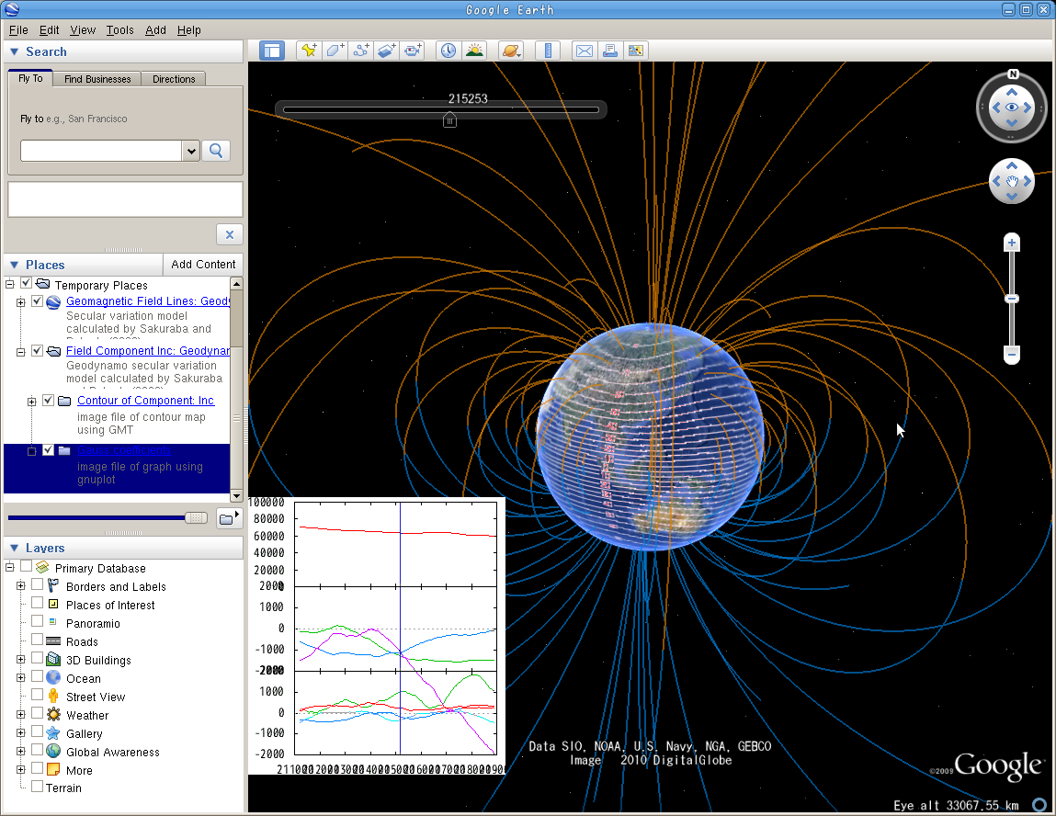This screenshot has height=816, width=1056.
Task: Open the Fly To search dropdown arrow
Action: pyautogui.click(x=191, y=151)
